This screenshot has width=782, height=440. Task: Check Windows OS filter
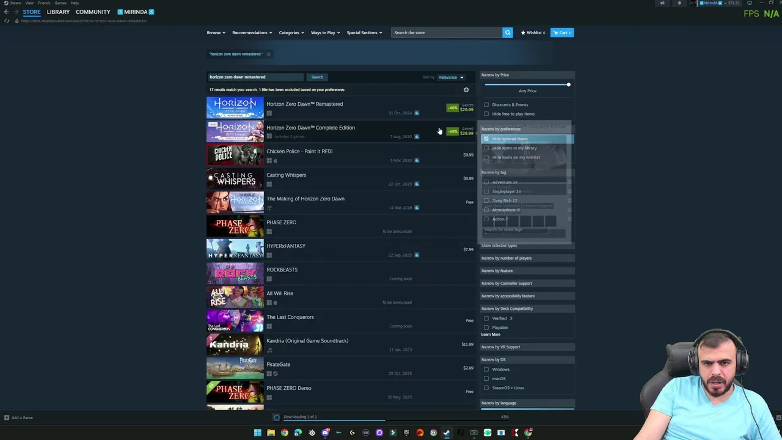coord(486,369)
